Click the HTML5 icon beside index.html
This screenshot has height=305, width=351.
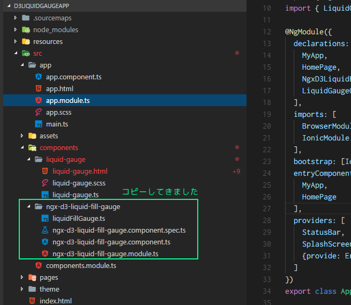(x=32, y=301)
